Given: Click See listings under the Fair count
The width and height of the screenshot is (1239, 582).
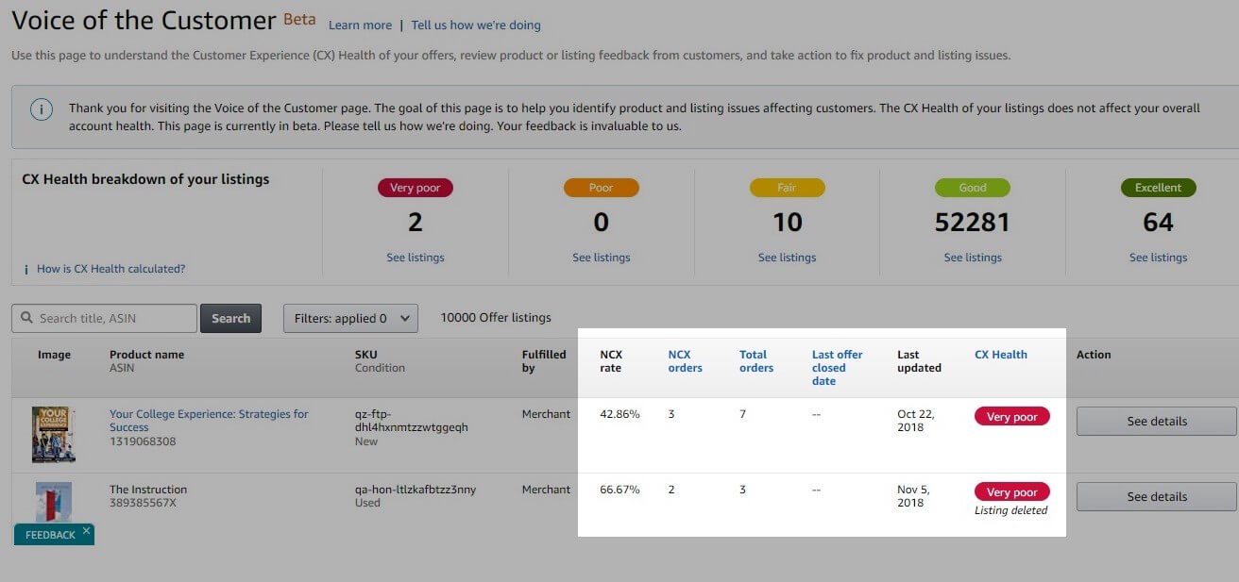Looking at the screenshot, I should 788,257.
